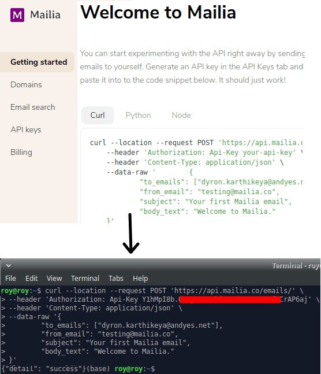
Task: Open the Terminal menu in menubar
Action: click(x=85, y=279)
